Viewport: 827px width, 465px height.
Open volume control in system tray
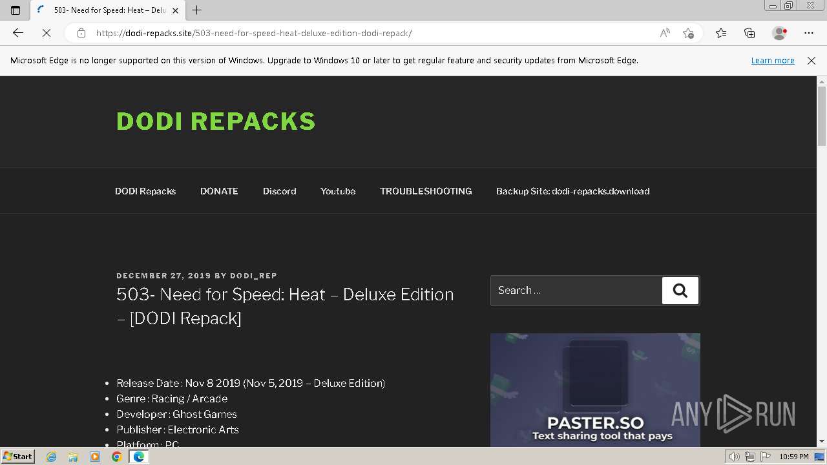[734, 457]
